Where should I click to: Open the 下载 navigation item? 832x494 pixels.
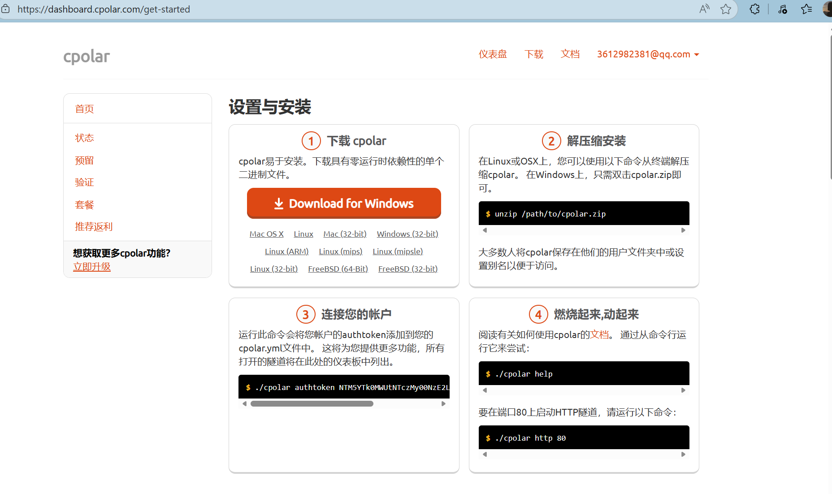coord(534,54)
